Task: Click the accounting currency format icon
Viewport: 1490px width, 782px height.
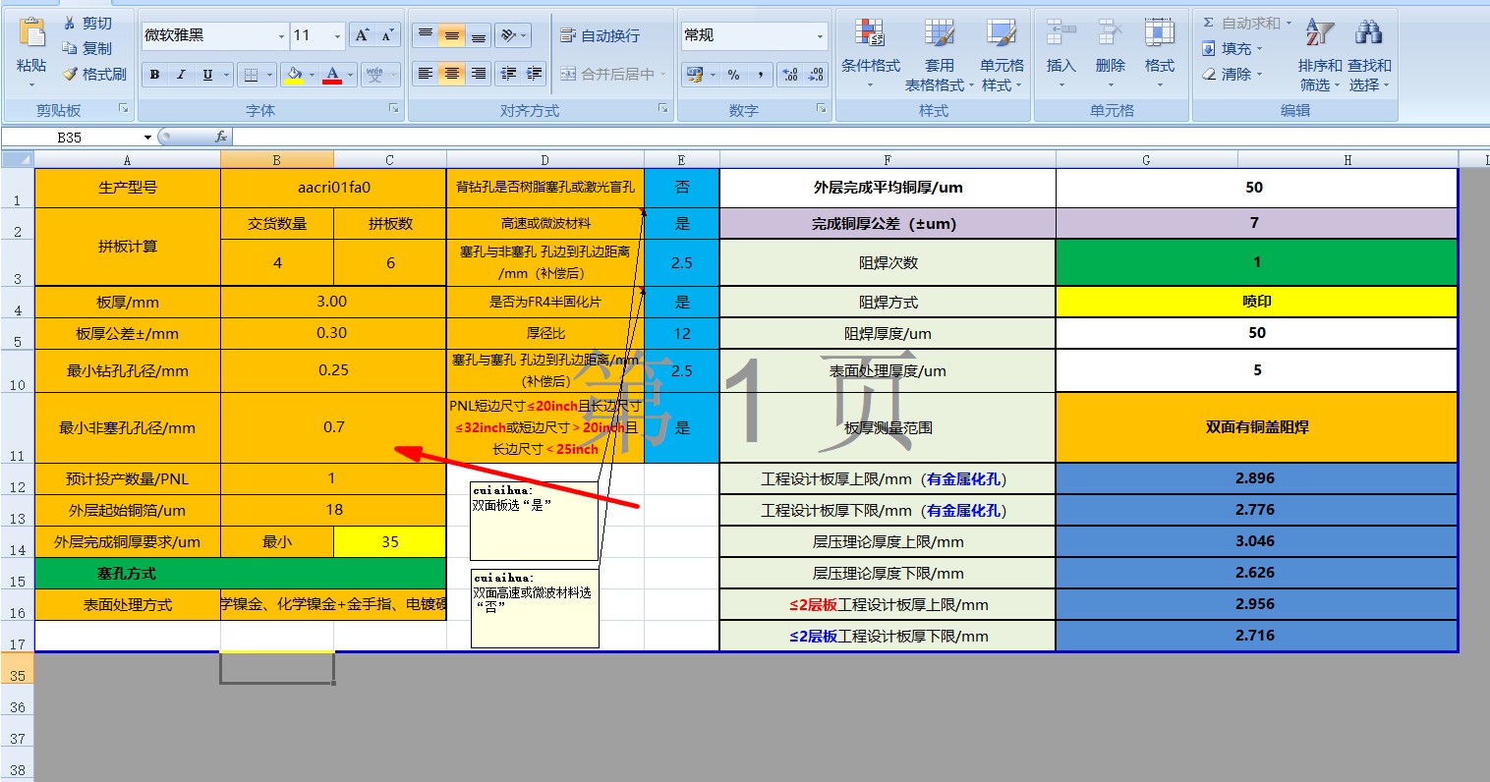Action: pyautogui.click(x=694, y=75)
